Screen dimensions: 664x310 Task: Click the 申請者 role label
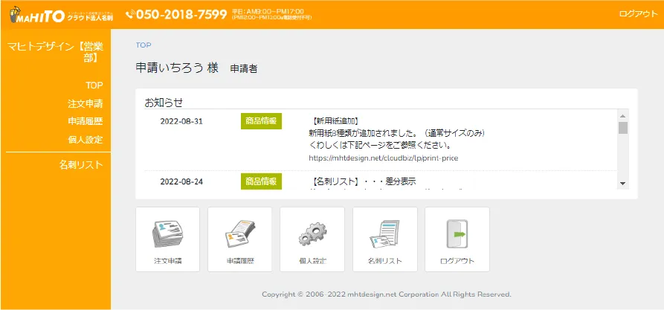pyautogui.click(x=243, y=68)
